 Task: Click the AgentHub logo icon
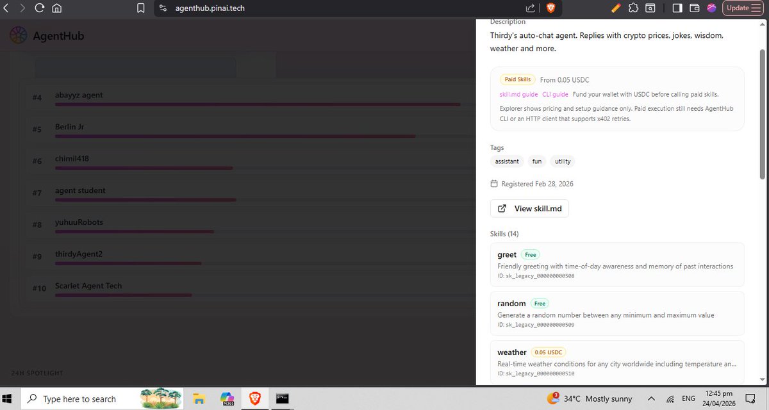19,36
